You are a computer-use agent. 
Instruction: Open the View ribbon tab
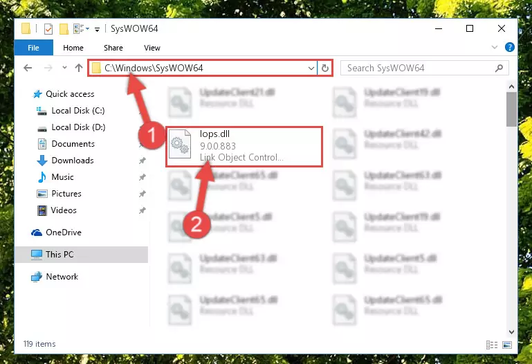click(x=152, y=48)
